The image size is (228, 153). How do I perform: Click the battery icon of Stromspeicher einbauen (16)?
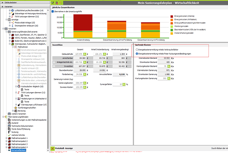[13, 26]
